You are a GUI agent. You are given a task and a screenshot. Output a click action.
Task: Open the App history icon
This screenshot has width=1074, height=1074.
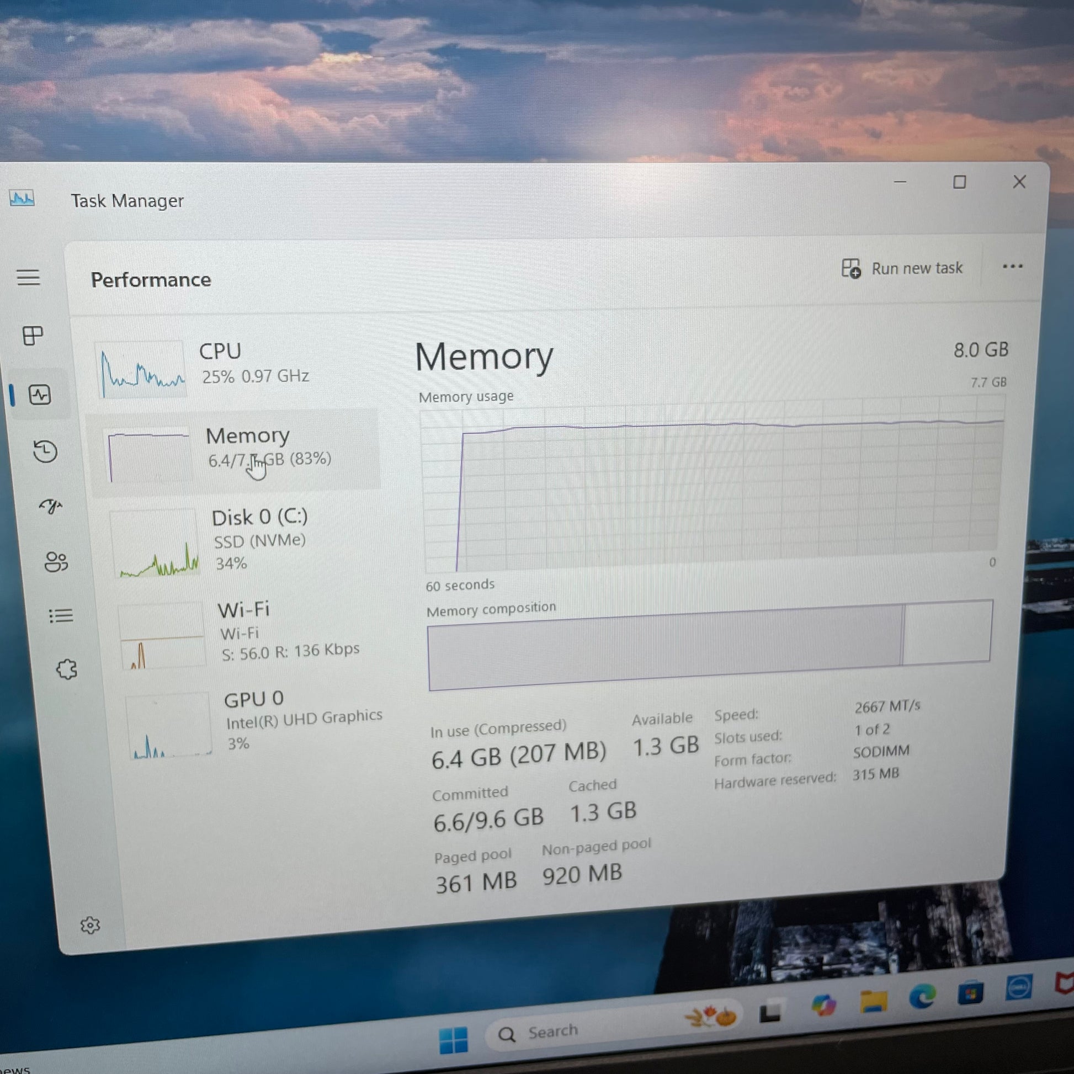(x=45, y=451)
